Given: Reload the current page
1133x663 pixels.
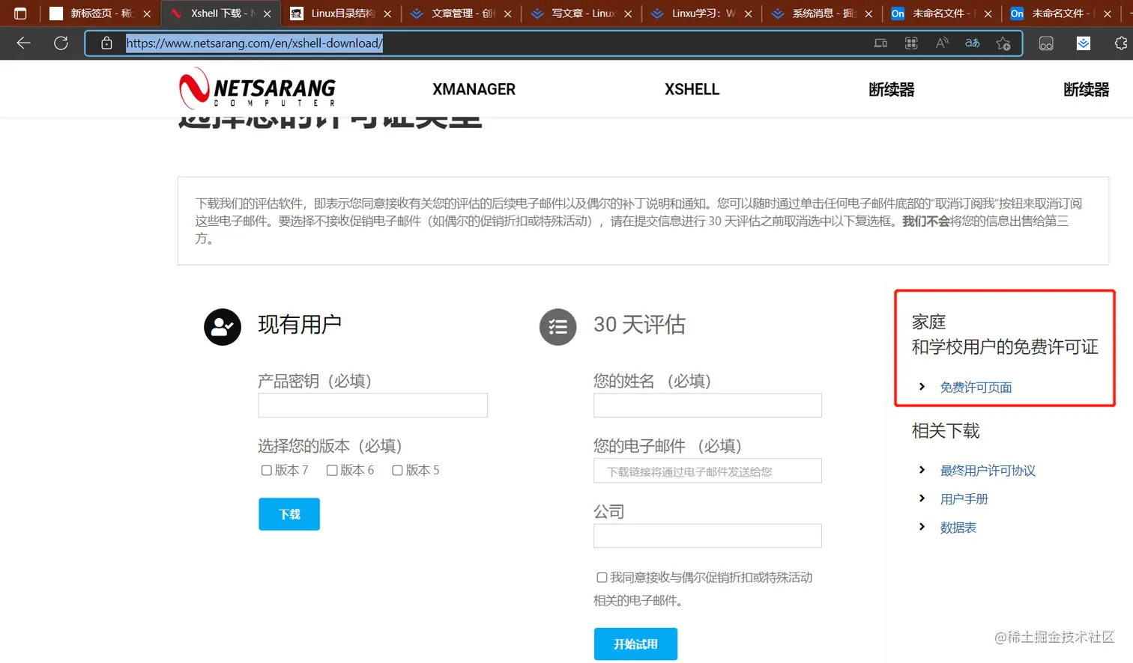Looking at the screenshot, I should point(61,43).
